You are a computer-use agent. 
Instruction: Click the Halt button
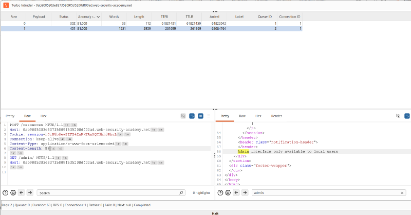coord(215,213)
